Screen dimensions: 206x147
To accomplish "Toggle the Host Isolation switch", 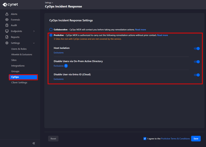I will pos(197,49).
